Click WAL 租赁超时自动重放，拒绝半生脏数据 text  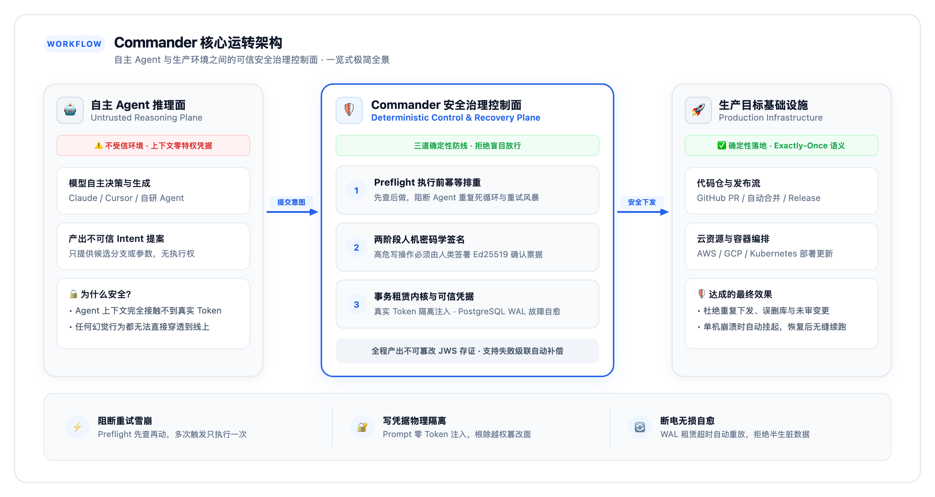click(x=735, y=434)
